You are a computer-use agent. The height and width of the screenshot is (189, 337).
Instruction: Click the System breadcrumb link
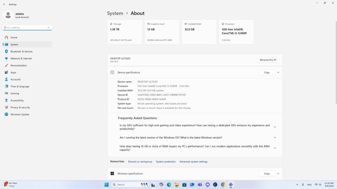pyautogui.click(x=115, y=13)
